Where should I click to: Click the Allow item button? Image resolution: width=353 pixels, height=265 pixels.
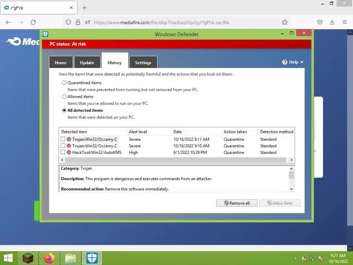[x=280, y=203]
